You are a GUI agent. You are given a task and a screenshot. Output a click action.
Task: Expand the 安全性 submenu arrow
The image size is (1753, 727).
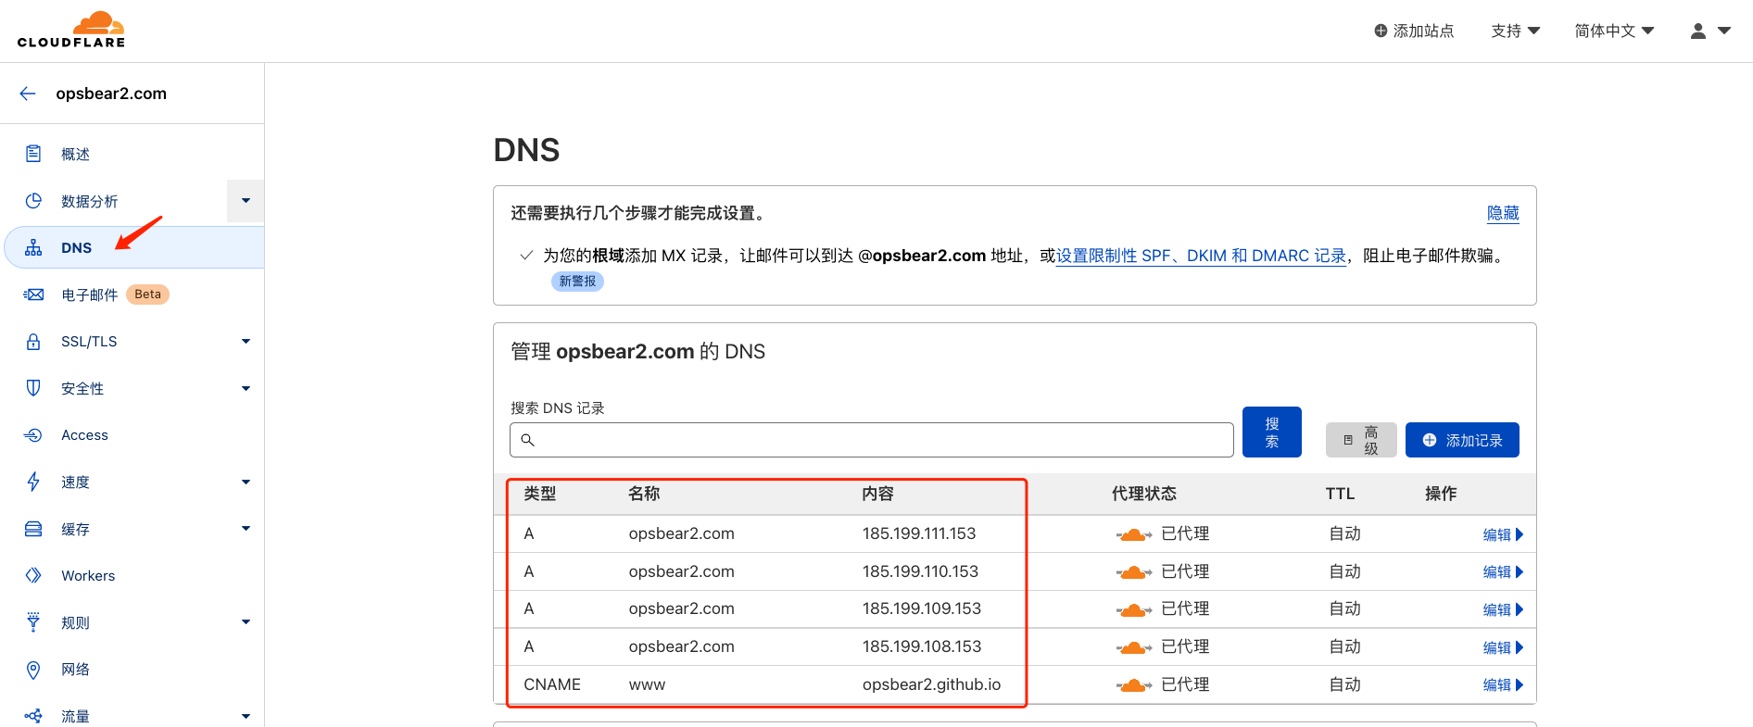pyautogui.click(x=246, y=388)
